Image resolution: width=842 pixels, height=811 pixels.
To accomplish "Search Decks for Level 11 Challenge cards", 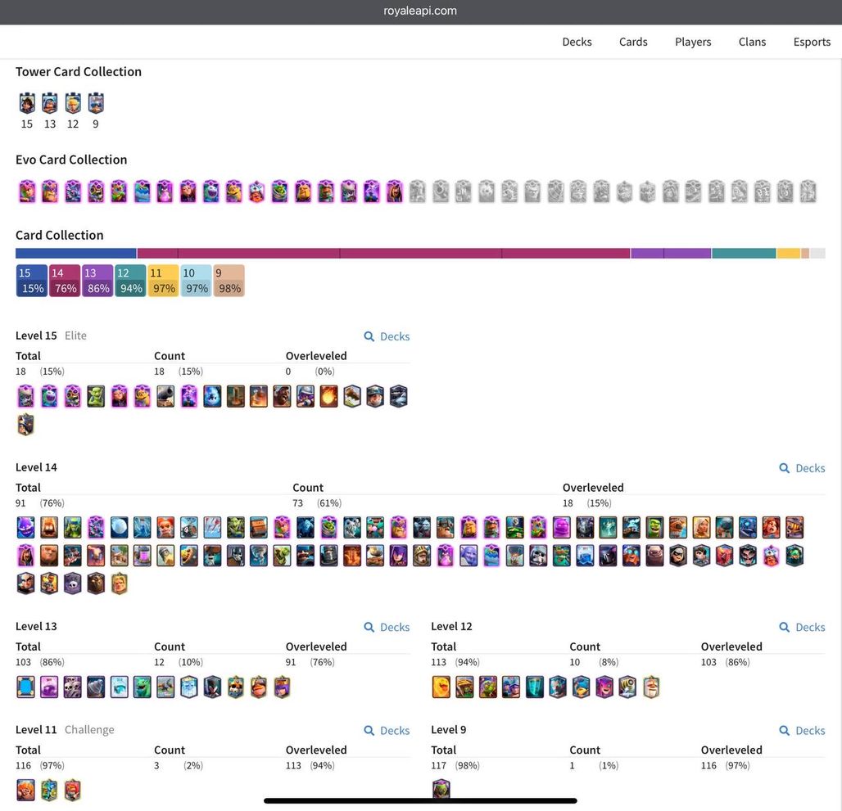I will pyautogui.click(x=387, y=731).
